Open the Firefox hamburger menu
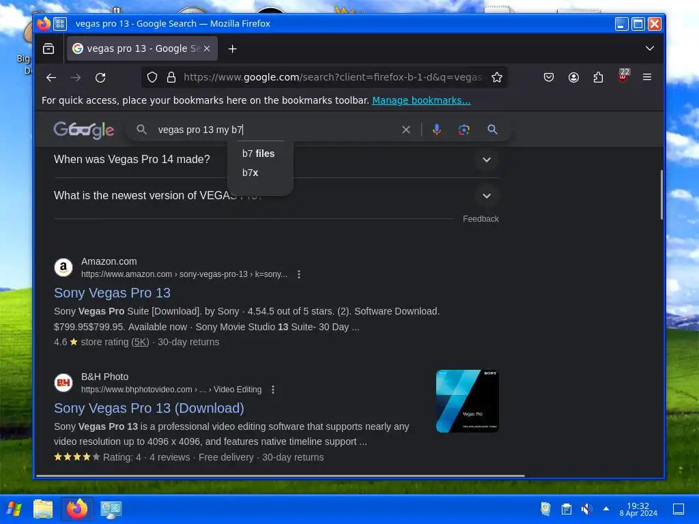The width and height of the screenshot is (699, 524). [647, 77]
